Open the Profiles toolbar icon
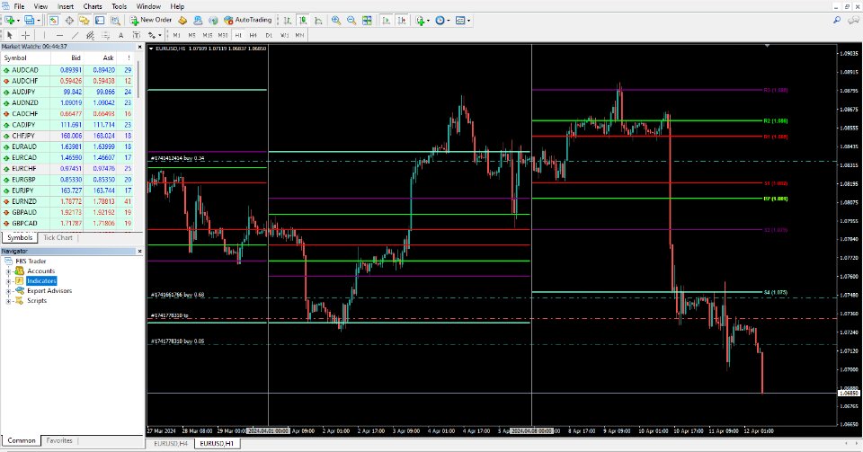This screenshot has width=863, height=452. pyautogui.click(x=29, y=21)
